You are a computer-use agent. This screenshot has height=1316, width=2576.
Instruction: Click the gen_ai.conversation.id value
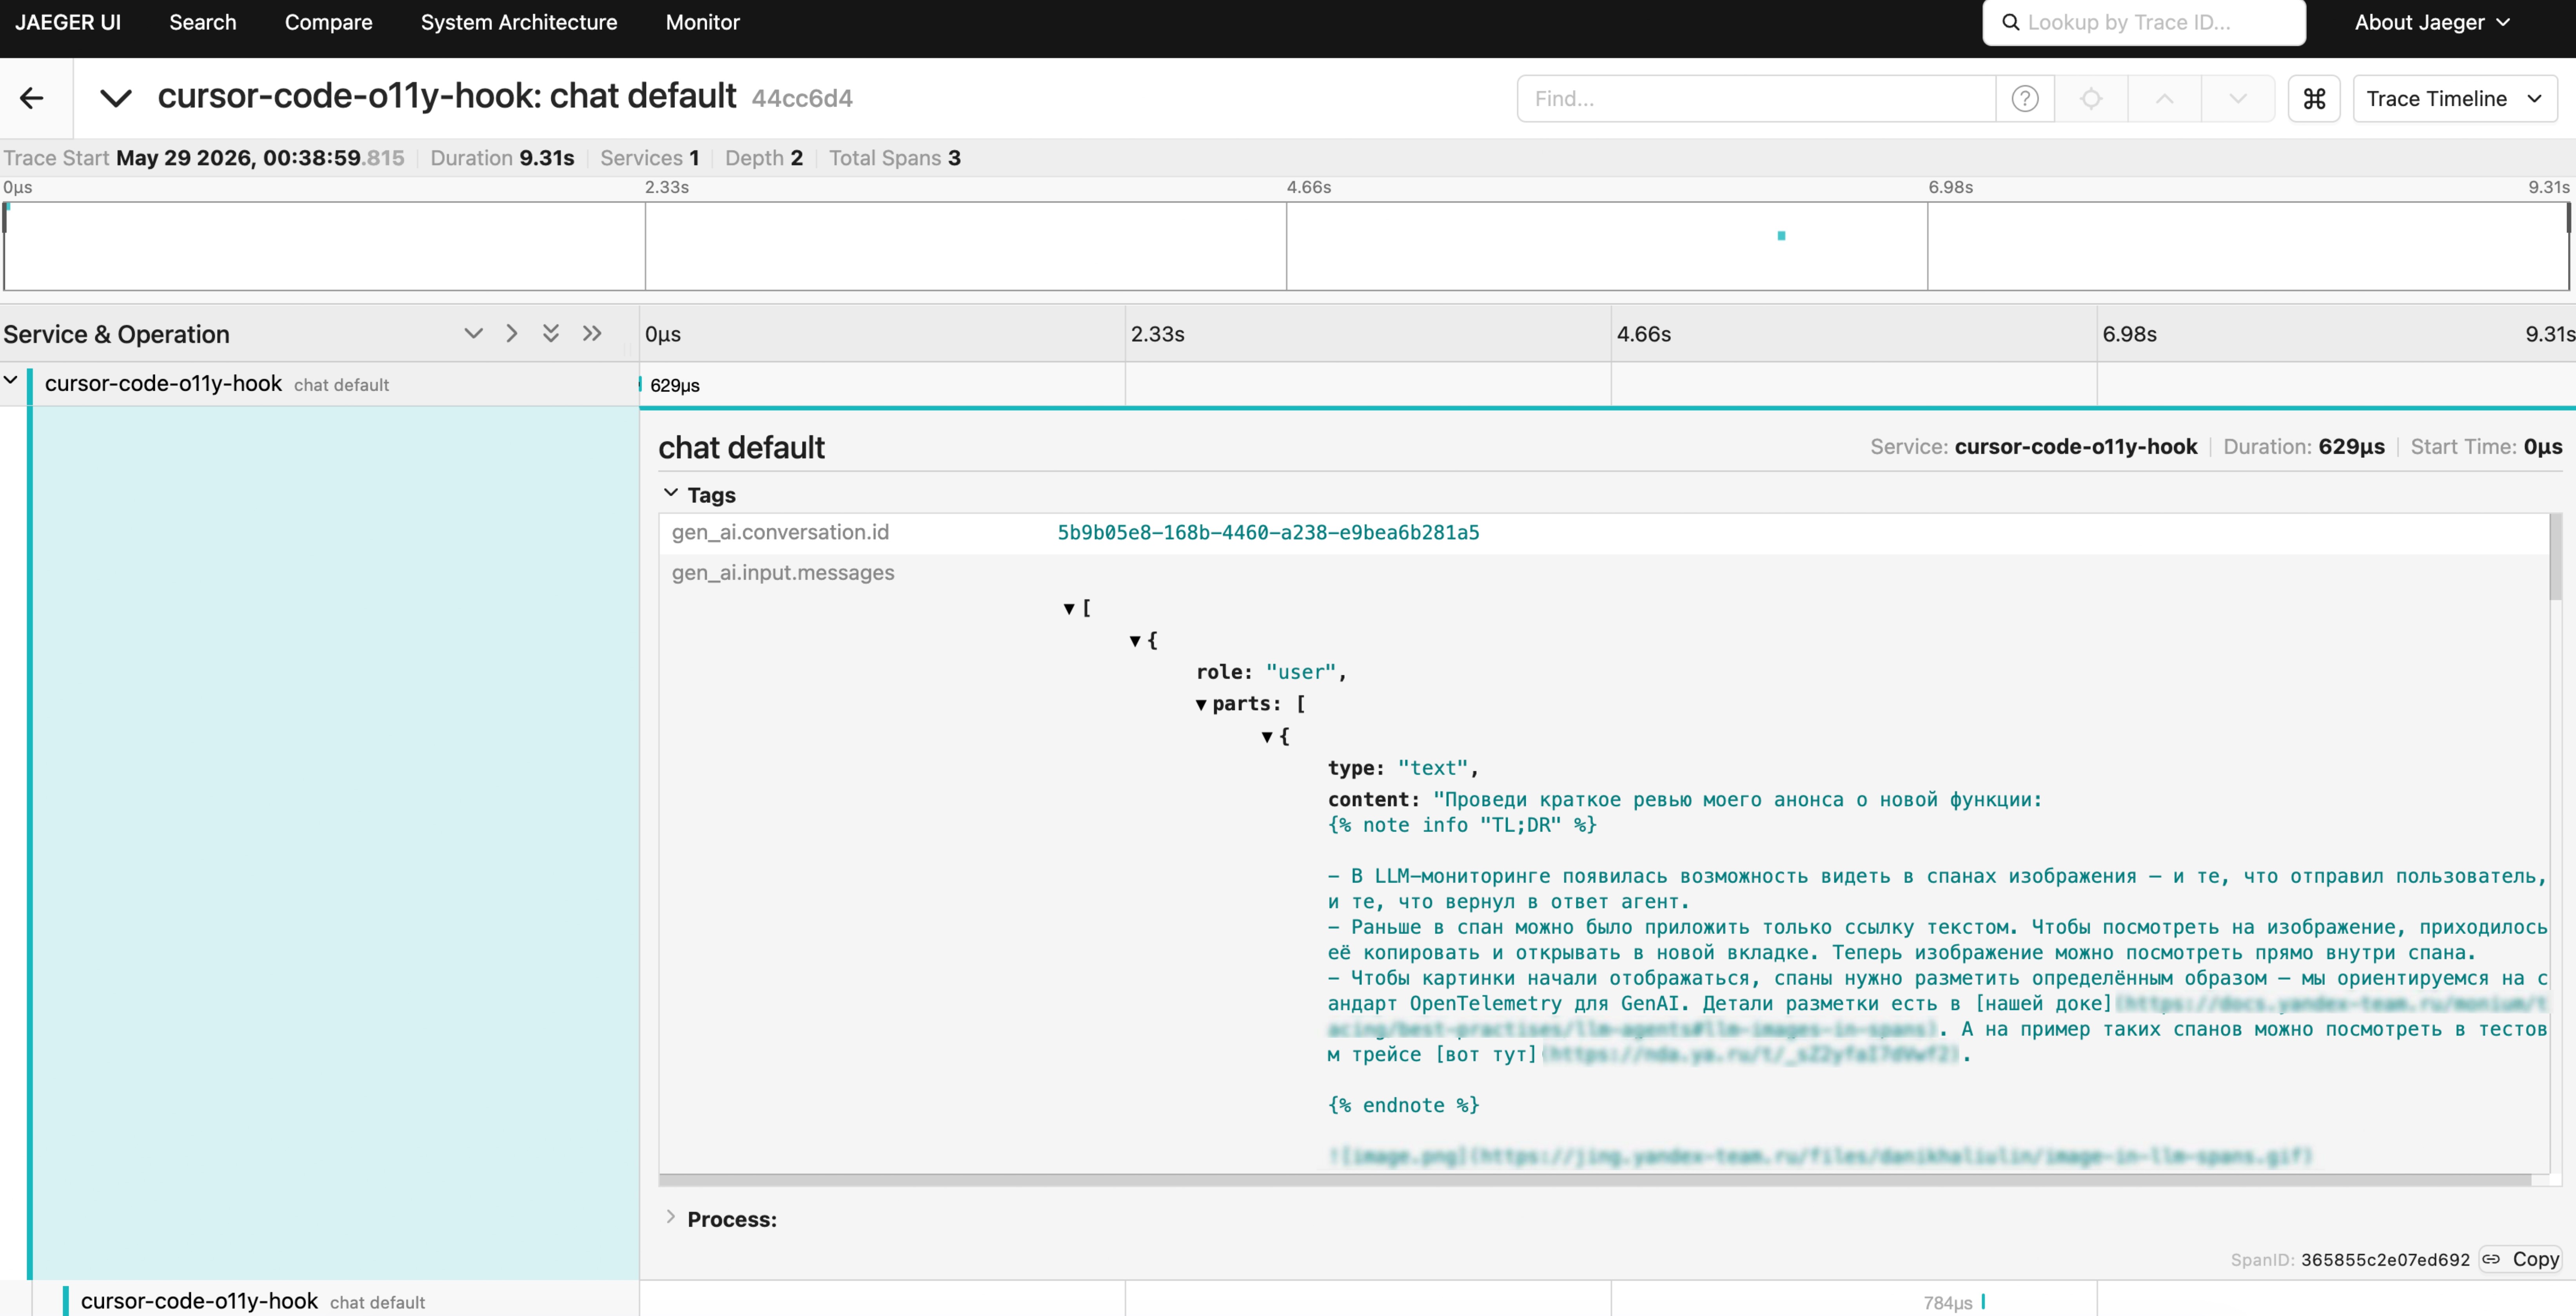click(x=1268, y=533)
